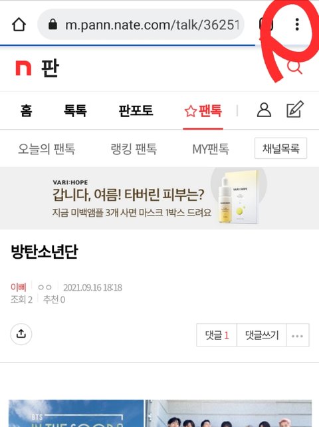Screen dimensions: 319x427
Task: Open the user profile icon
Action: pos(264,110)
